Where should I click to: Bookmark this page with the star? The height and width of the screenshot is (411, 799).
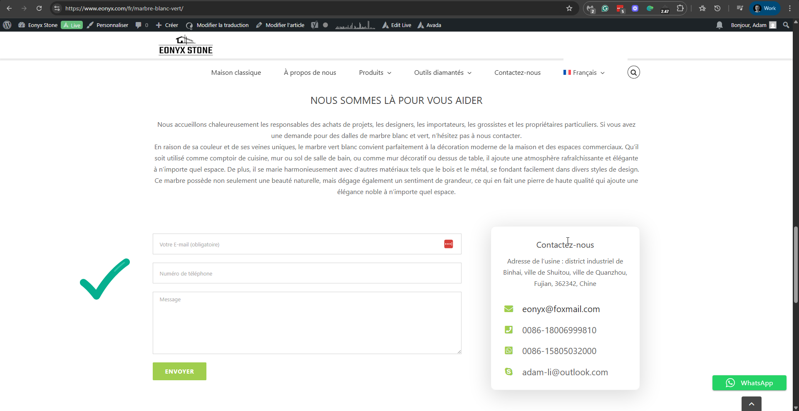click(x=569, y=8)
